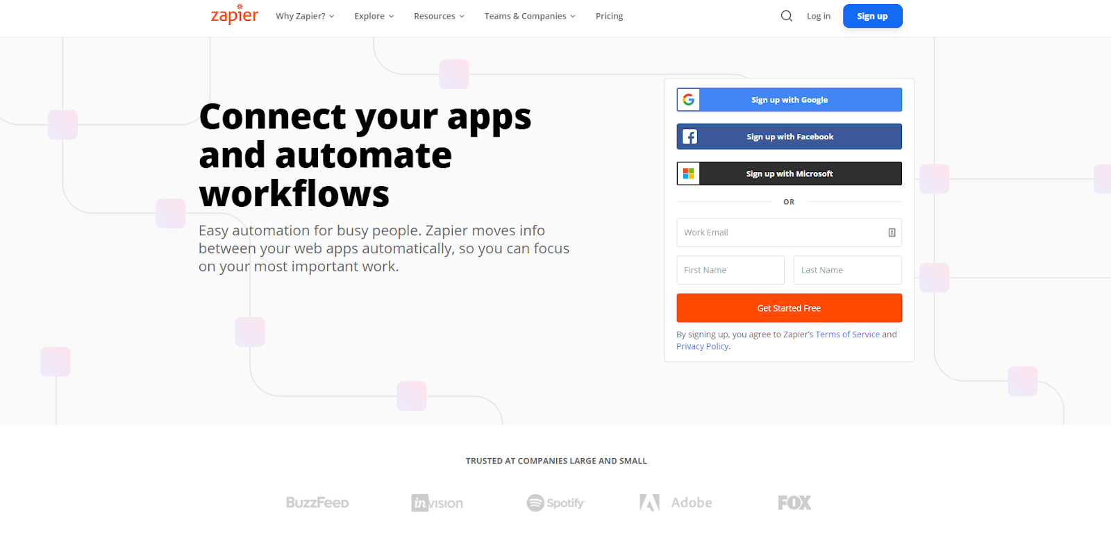Sign up with Microsoft
1111x533 pixels.
pos(790,174)
